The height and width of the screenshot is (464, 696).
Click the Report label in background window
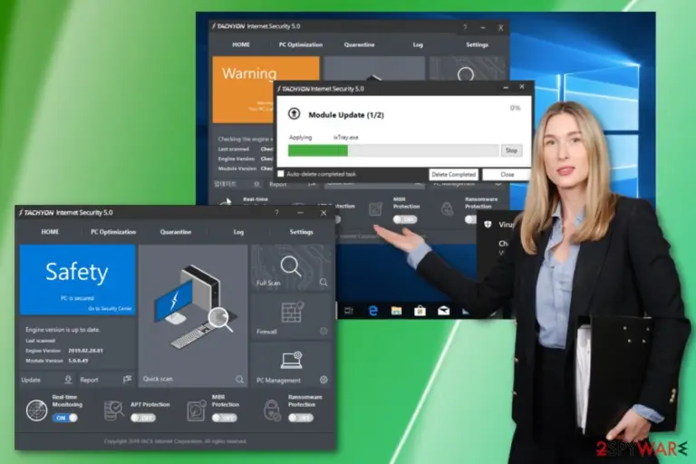pyautogui.click(x=278, y=184)
